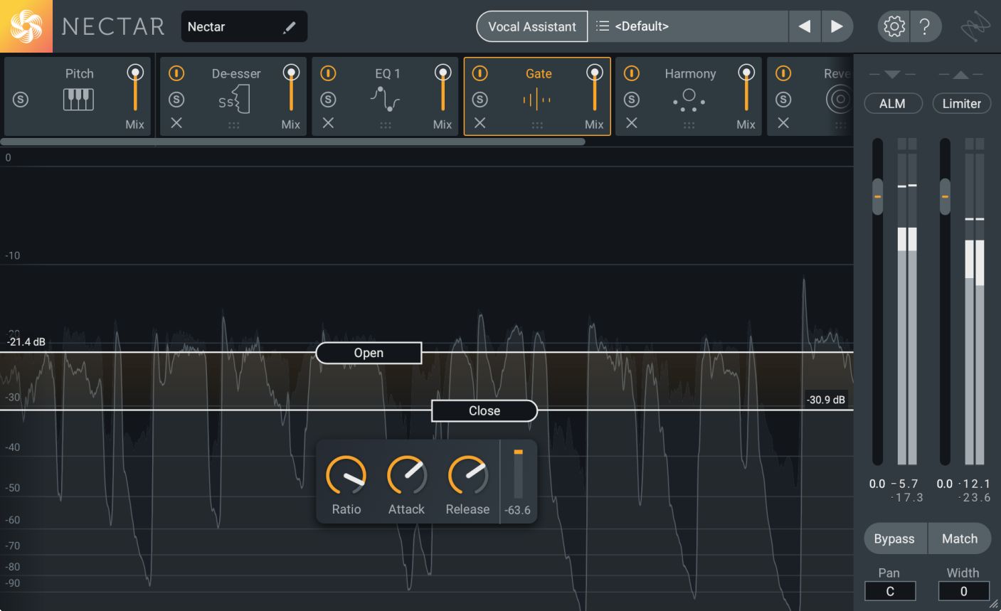
Task: Click the Close threshold handle
Action: point(484,410)
